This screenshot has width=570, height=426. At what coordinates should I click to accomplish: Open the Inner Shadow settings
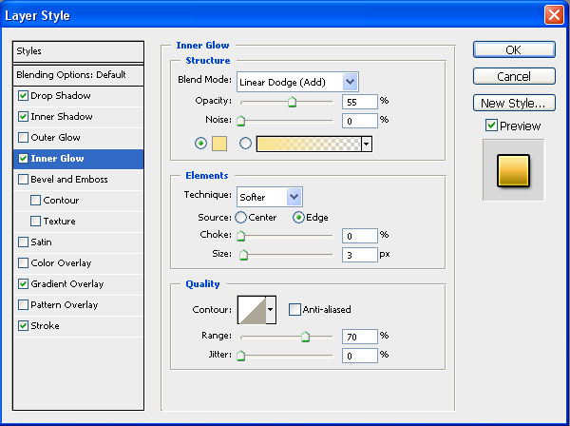pyautogui.click(x=62, y=116)
